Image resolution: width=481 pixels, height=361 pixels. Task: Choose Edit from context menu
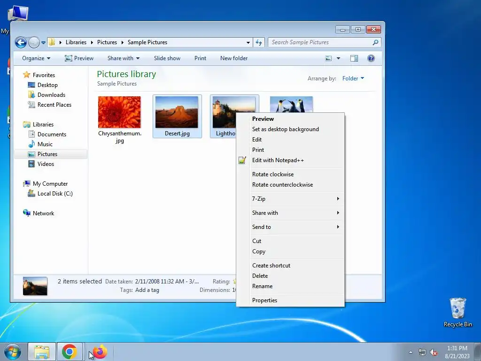290,139
